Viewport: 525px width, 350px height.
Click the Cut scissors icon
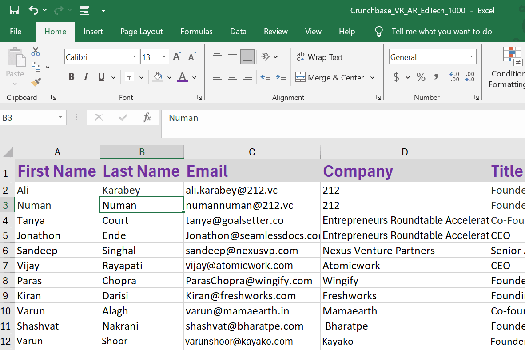(36, 51)
